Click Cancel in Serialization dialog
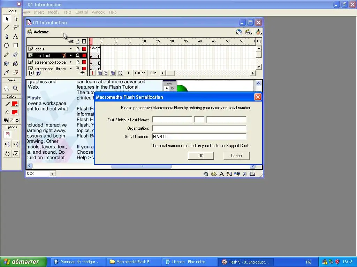 (237, 156)
